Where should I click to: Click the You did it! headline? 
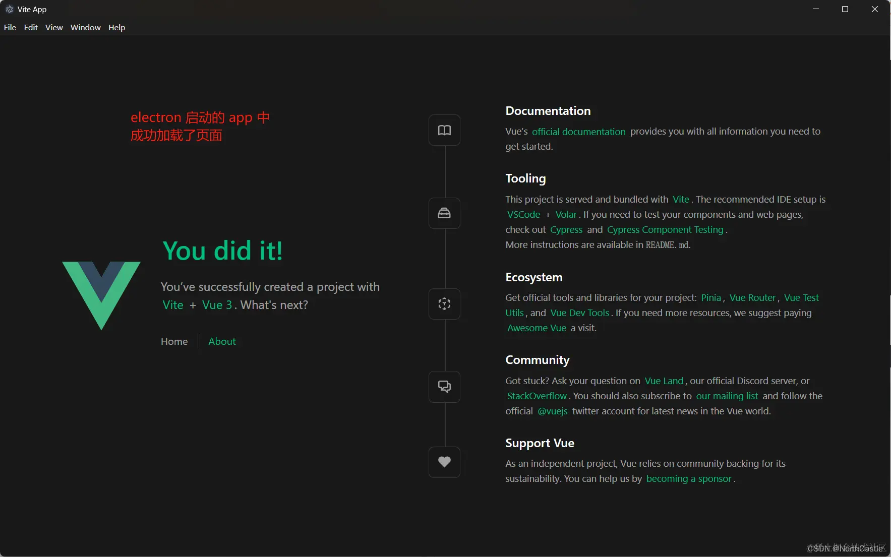point(222,251)
